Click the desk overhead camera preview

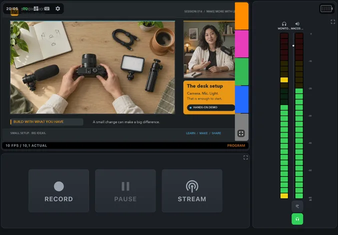(x=92, y=67)
